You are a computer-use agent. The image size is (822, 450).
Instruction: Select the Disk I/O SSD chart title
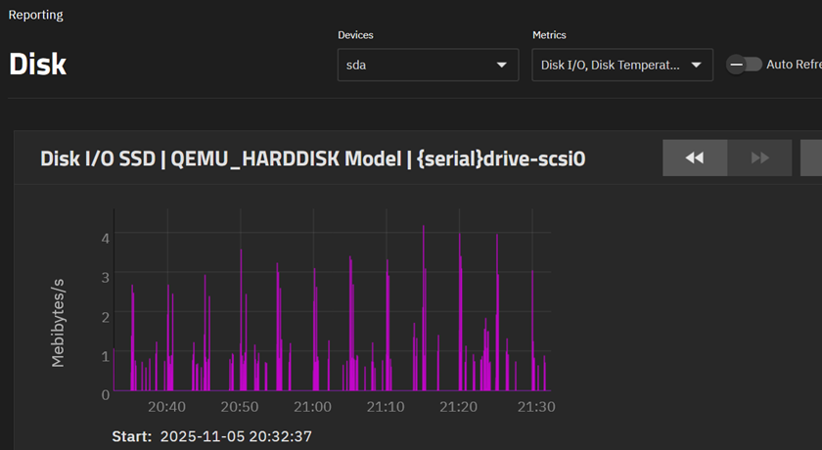click(312, 158)
